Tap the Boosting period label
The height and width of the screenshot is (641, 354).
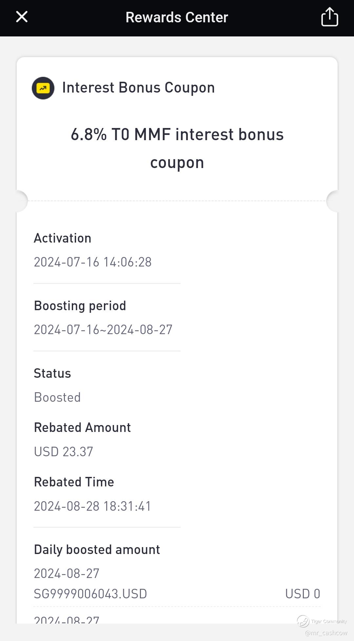(x=80, y=306)
